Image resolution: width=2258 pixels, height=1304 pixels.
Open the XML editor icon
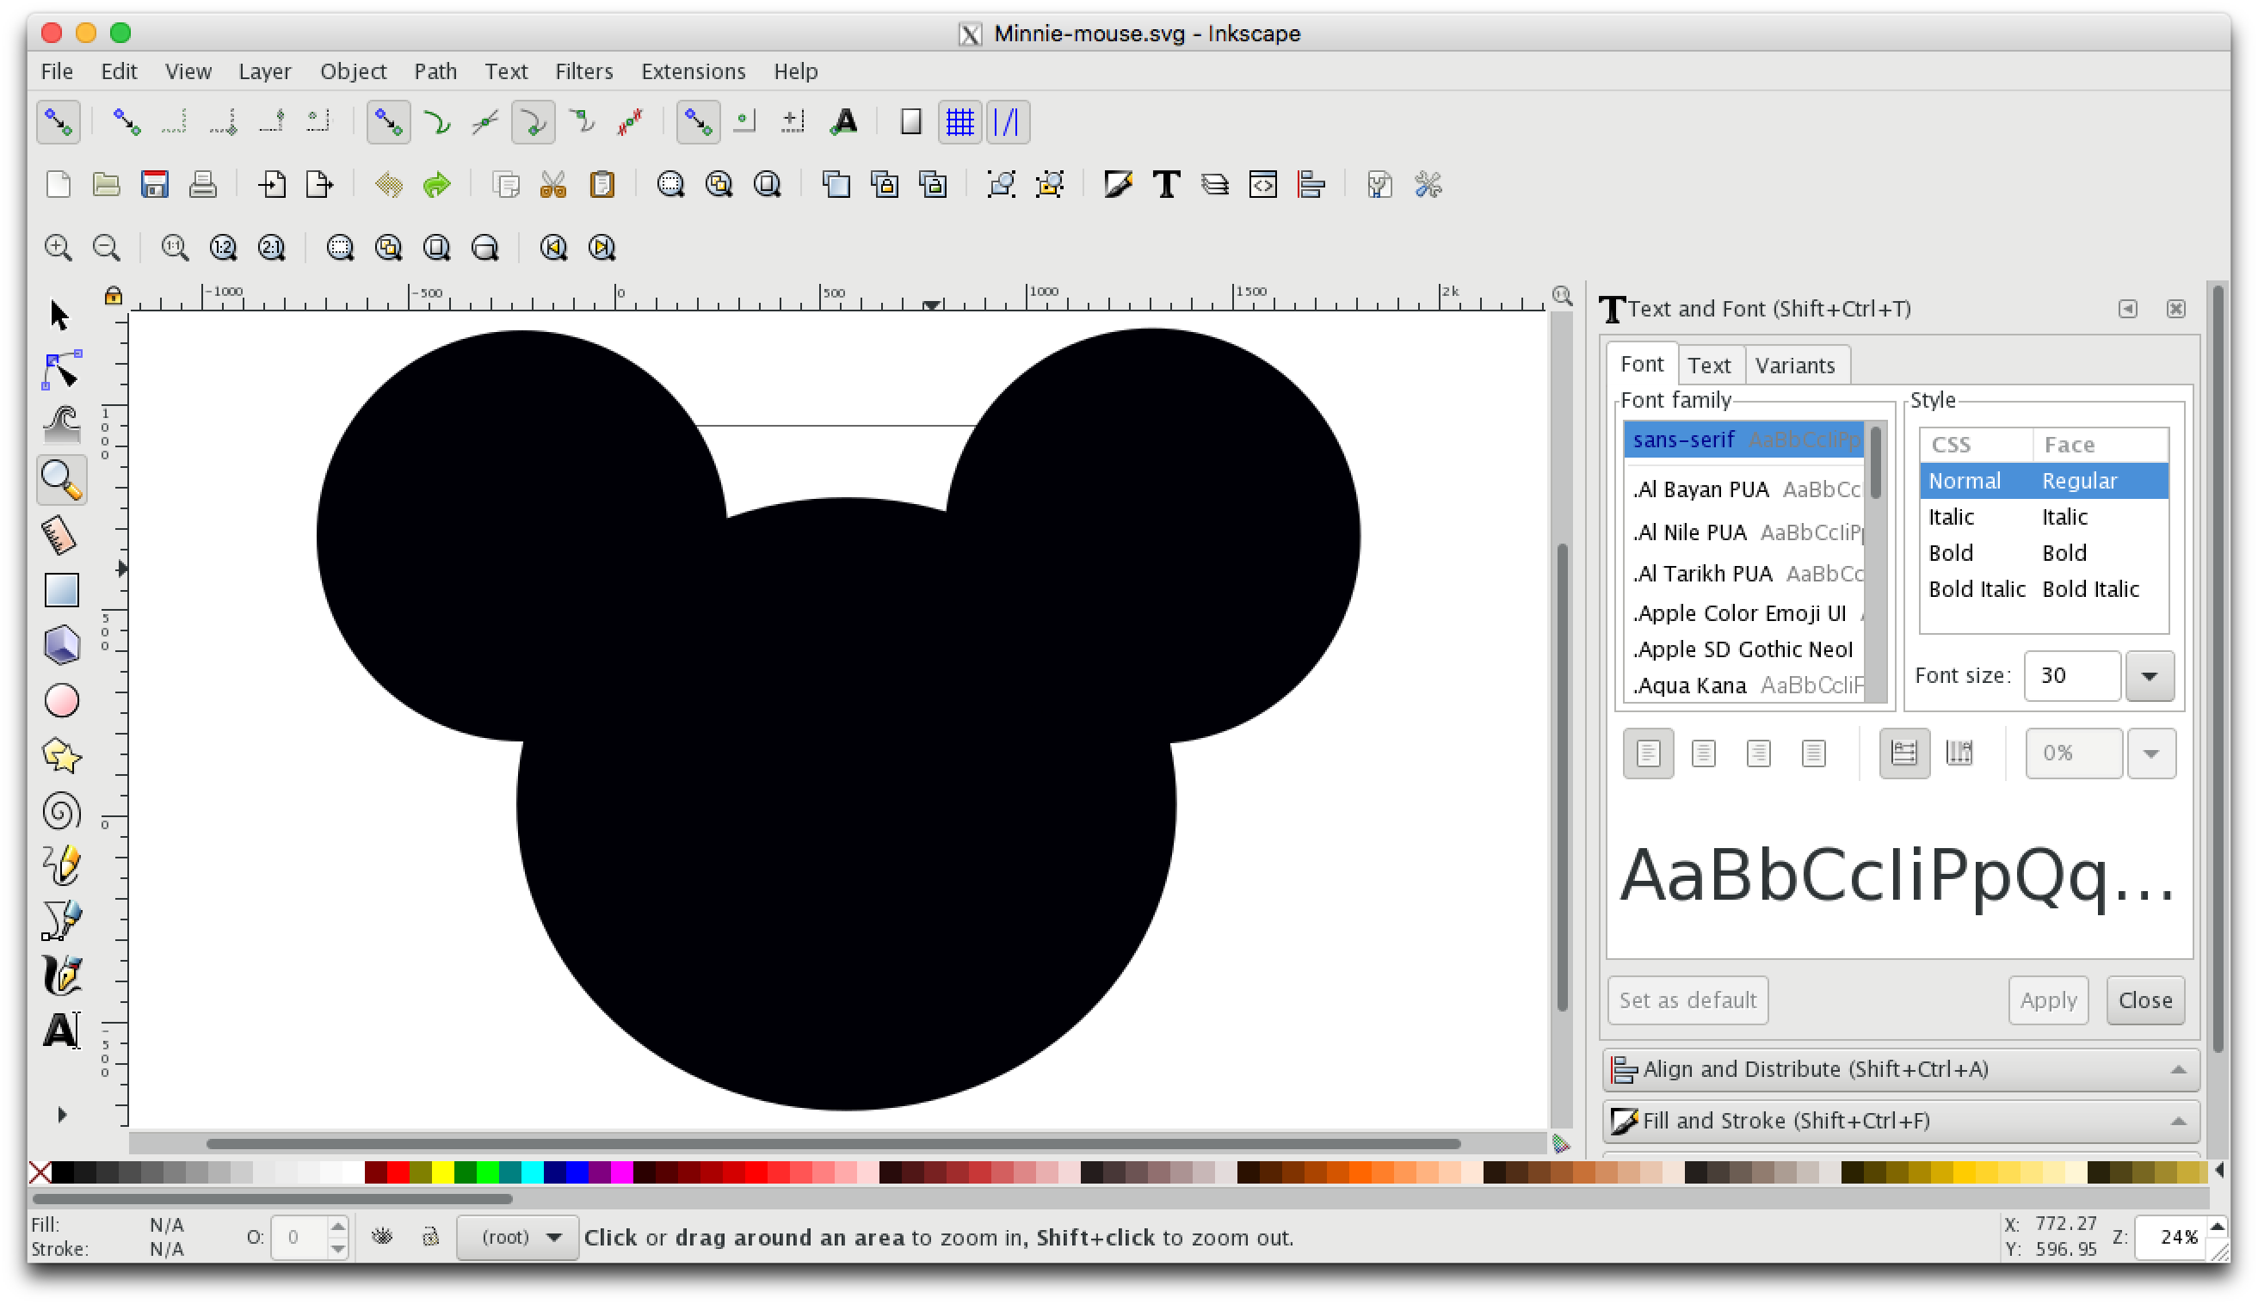click(1262, 184)
